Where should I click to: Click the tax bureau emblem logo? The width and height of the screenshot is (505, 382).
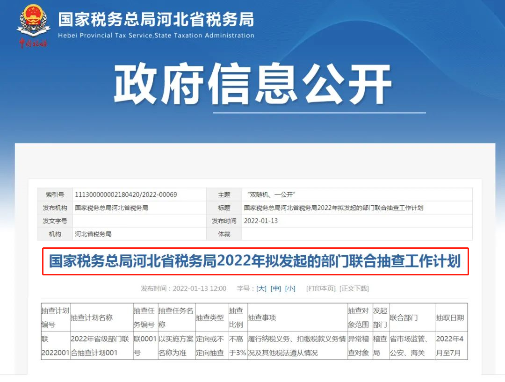coord(34,26)
